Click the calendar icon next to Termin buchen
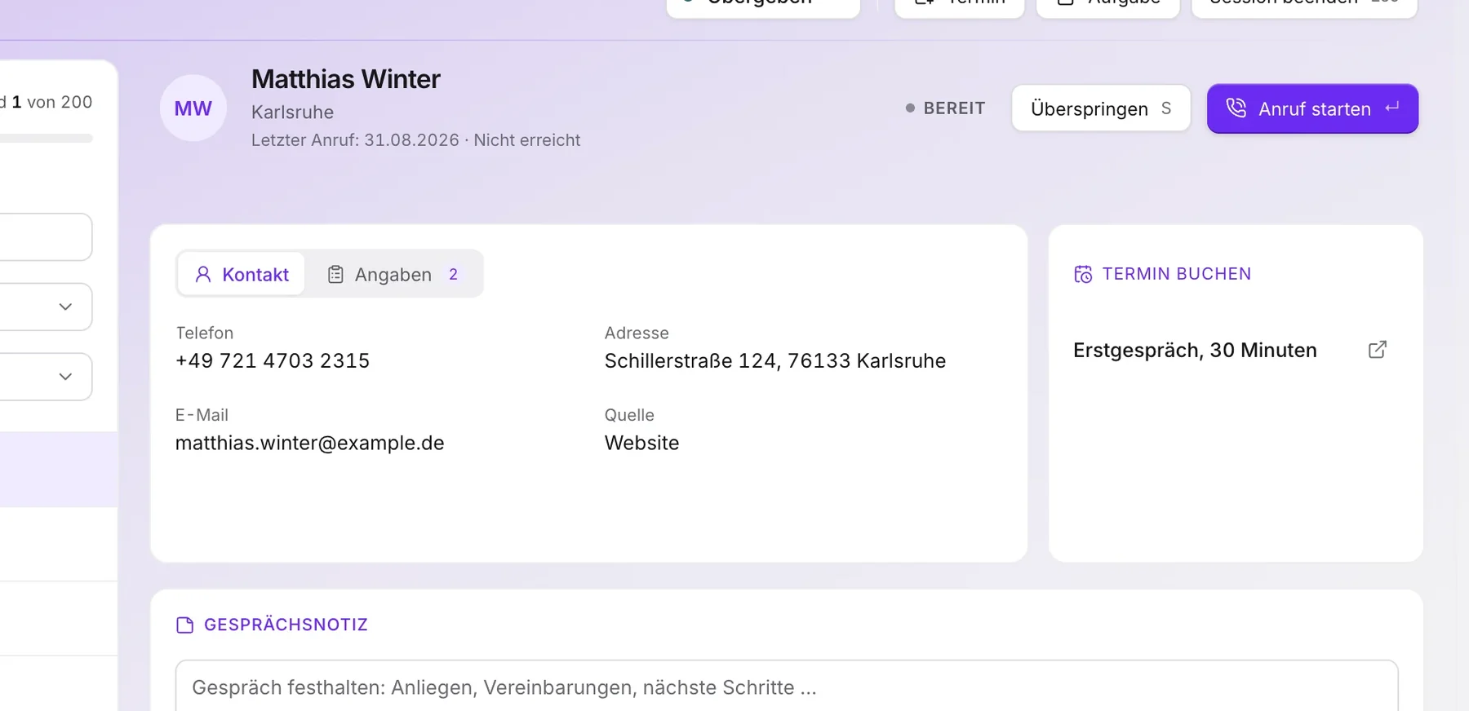This screenshot has width=1469, height=711. click(1083, 275)
